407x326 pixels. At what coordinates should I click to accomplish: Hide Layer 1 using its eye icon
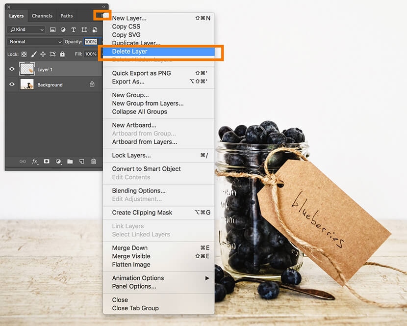pyautogui.click(x=12, y=69)
